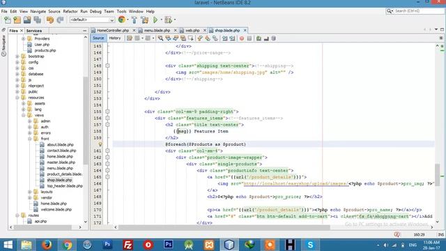
Task: Click the red Start Macro Recording icon
Action: [x=242, y=38]
